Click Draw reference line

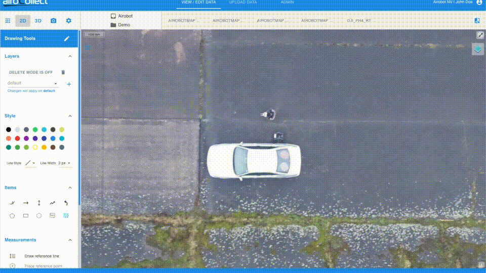[x=42, y=256]
